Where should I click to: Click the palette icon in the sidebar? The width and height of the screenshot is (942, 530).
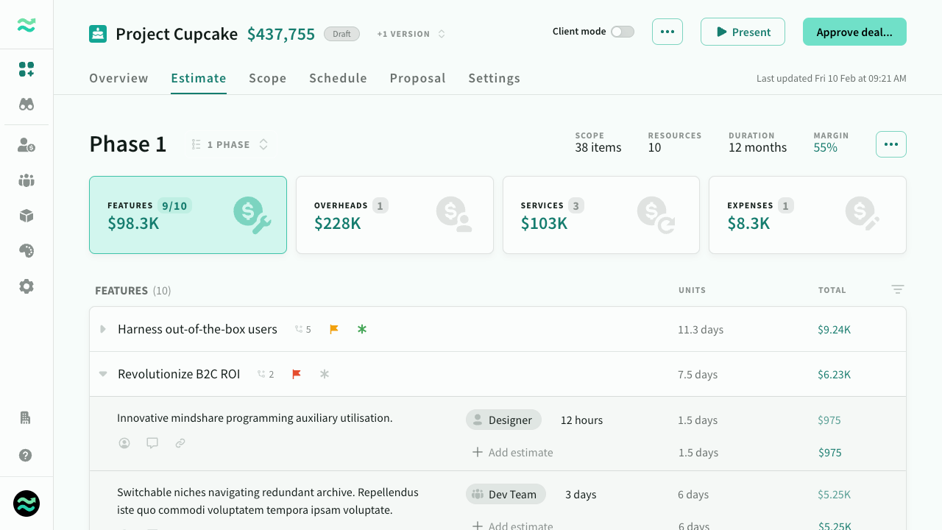26,251
